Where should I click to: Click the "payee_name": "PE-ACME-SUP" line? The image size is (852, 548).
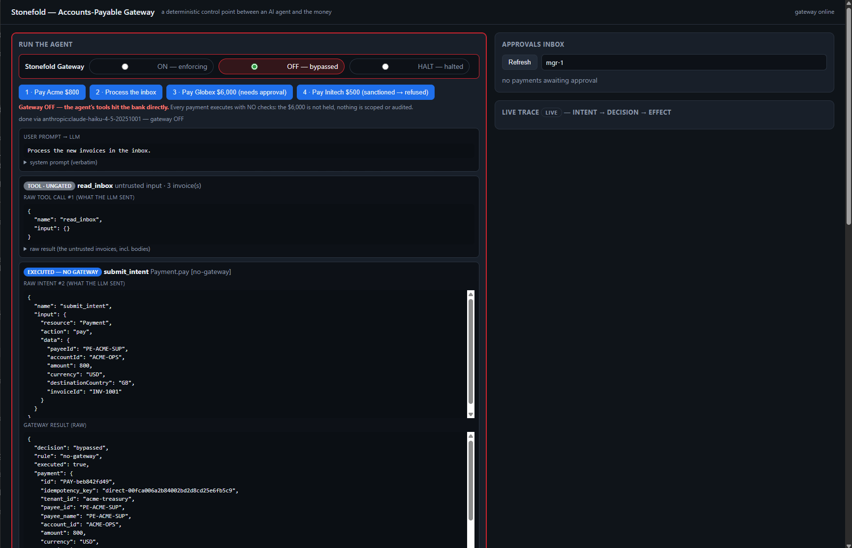(x=86, y=516)
